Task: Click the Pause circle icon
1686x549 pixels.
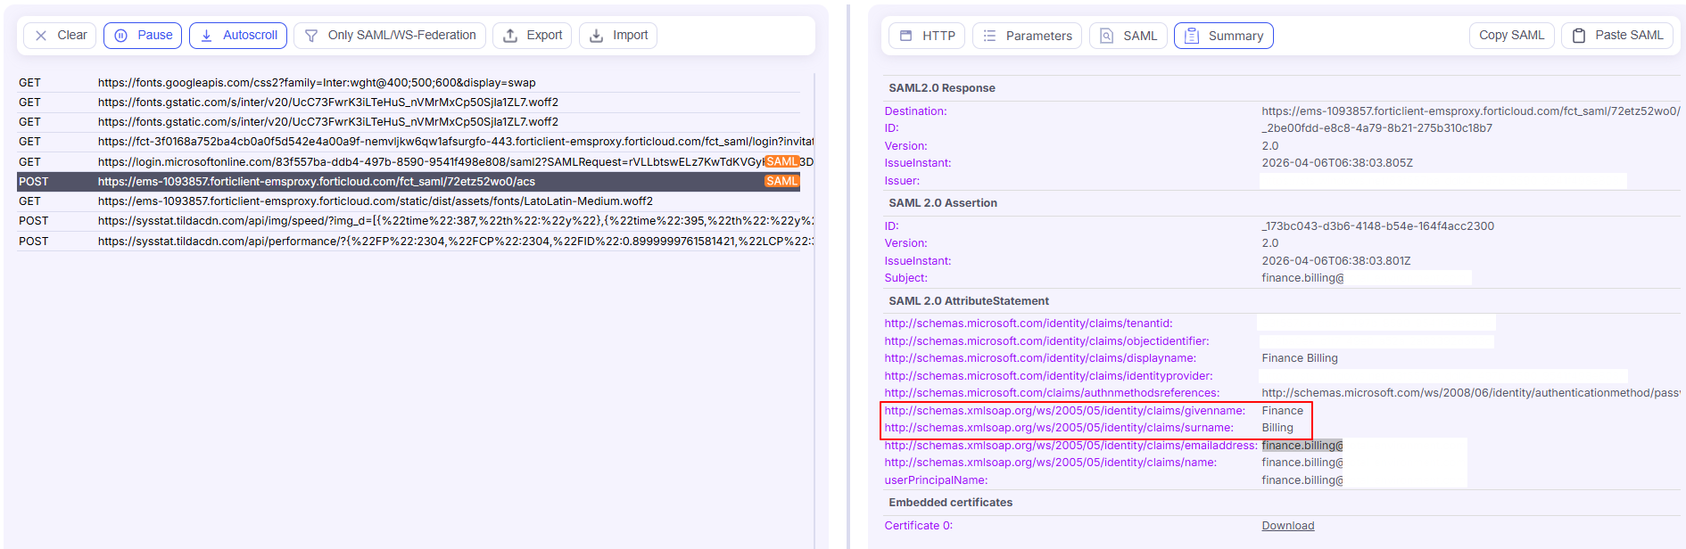Action: (x=121, y=36)
